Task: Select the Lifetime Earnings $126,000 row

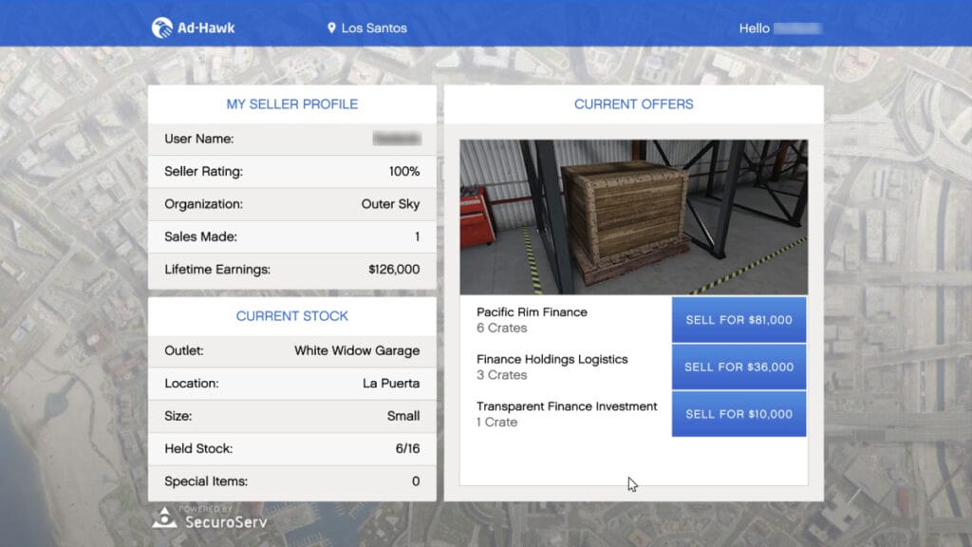Action: click(x=392, y=269)
